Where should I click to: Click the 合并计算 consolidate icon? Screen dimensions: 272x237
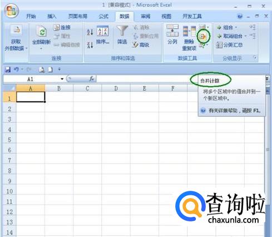(x=202, y=37)
